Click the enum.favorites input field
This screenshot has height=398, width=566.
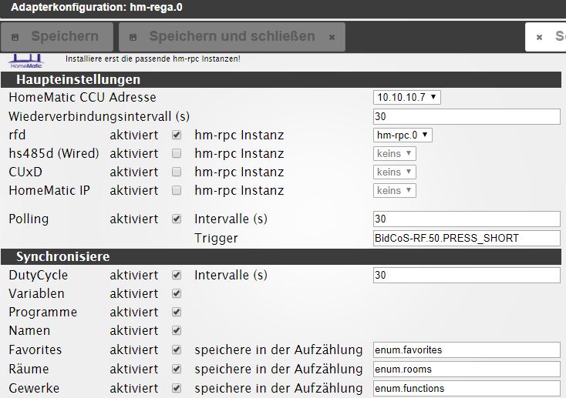point(467,350)
